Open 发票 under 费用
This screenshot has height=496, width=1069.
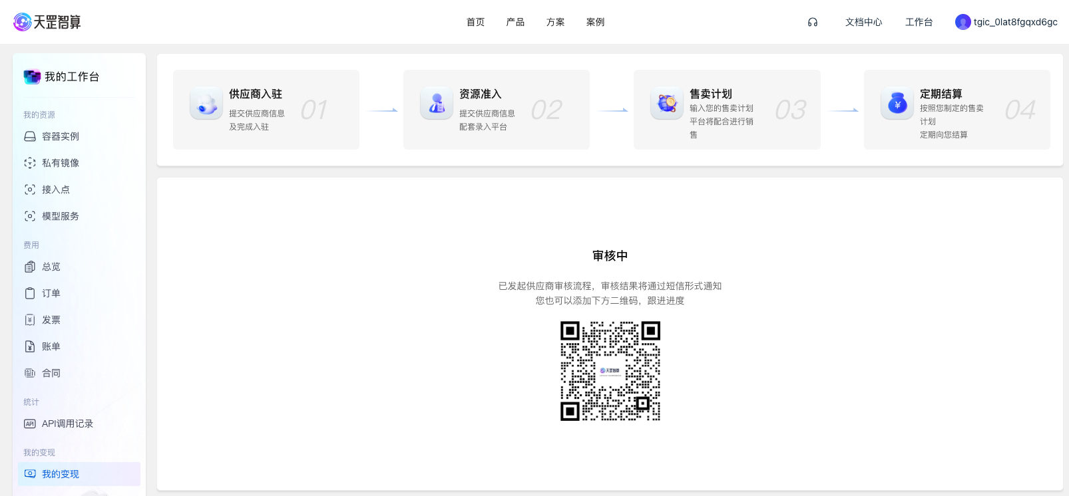(79, 320)
